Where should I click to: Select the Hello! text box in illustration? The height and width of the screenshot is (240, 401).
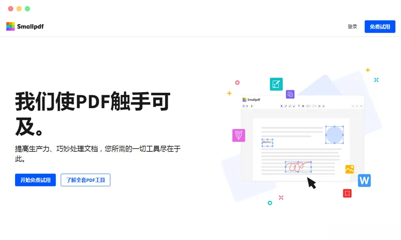point(268,143)
